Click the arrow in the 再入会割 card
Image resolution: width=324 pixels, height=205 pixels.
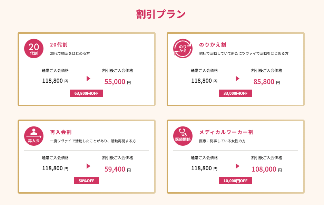88,166
